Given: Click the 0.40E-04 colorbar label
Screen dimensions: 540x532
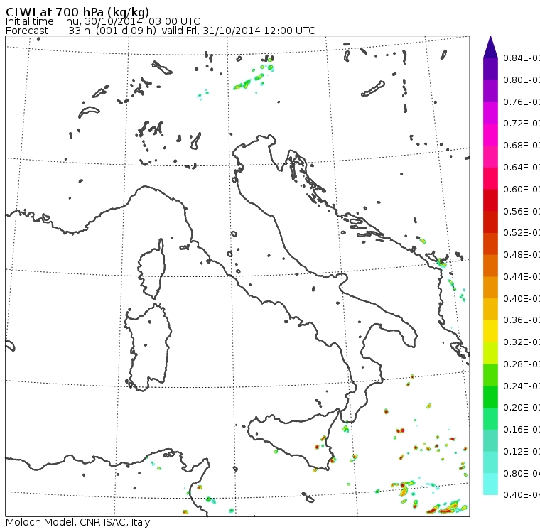Looking at the screenshot, I should pyautogui.click(x=522, y=495).
